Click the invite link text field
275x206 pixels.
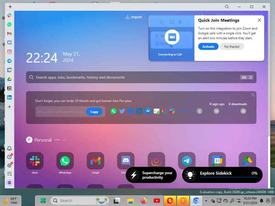61,112
